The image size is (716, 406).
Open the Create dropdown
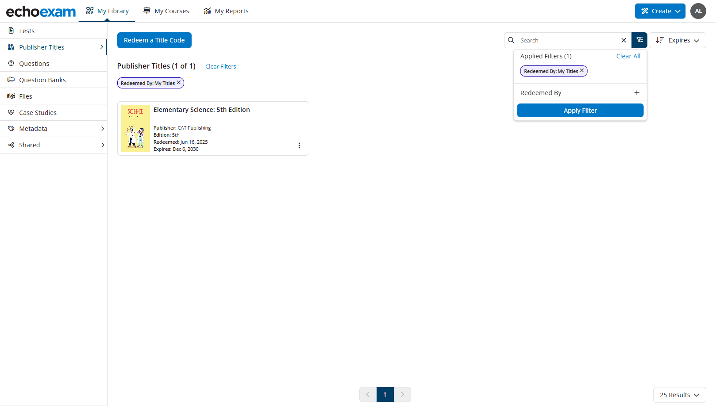click(660, 11)
